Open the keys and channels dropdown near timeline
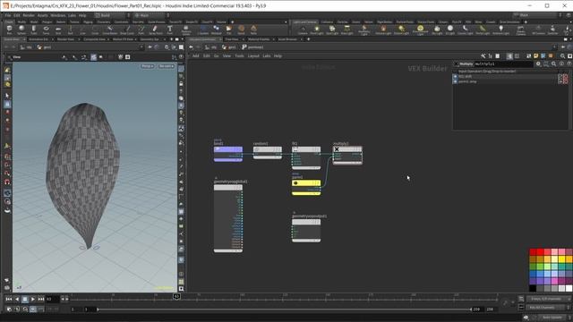The width and height of the screenshot is (573, 322). [x=548, y=299]
